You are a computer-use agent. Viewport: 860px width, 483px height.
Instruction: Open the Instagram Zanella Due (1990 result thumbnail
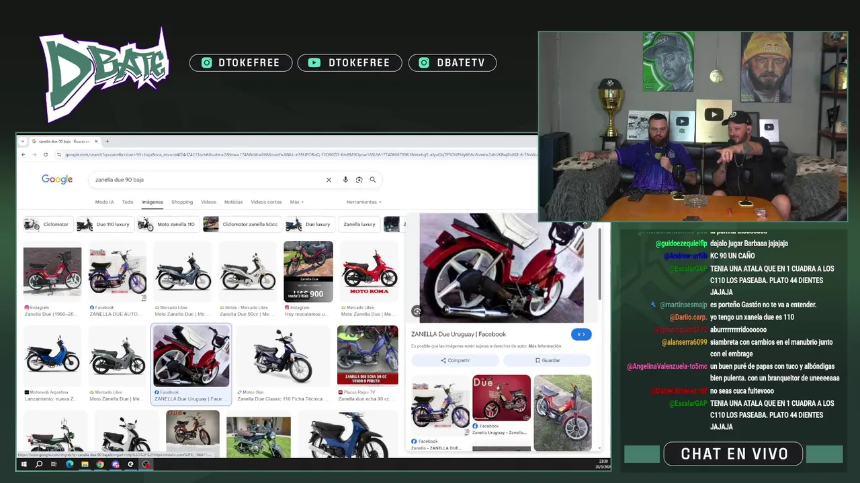(52, 272)
